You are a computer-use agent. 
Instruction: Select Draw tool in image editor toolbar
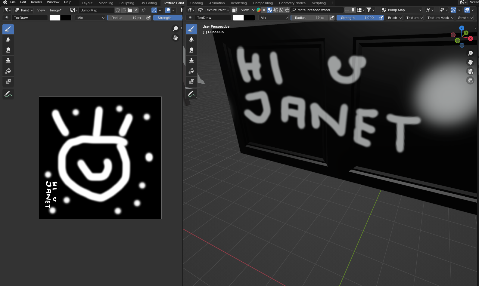pyautogui.click(x=8, y=29)
